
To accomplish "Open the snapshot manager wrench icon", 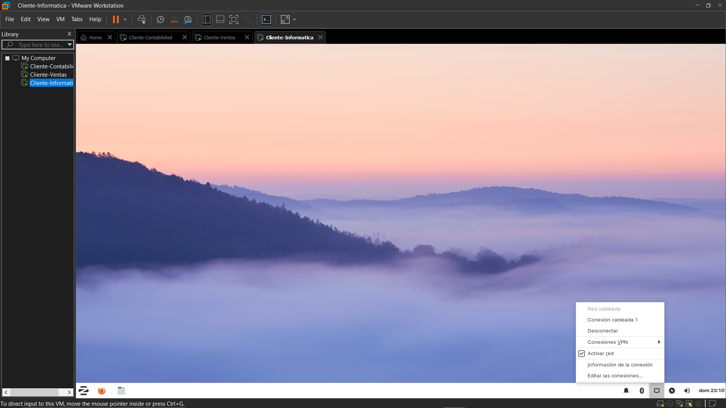I will tap(188, 20).
